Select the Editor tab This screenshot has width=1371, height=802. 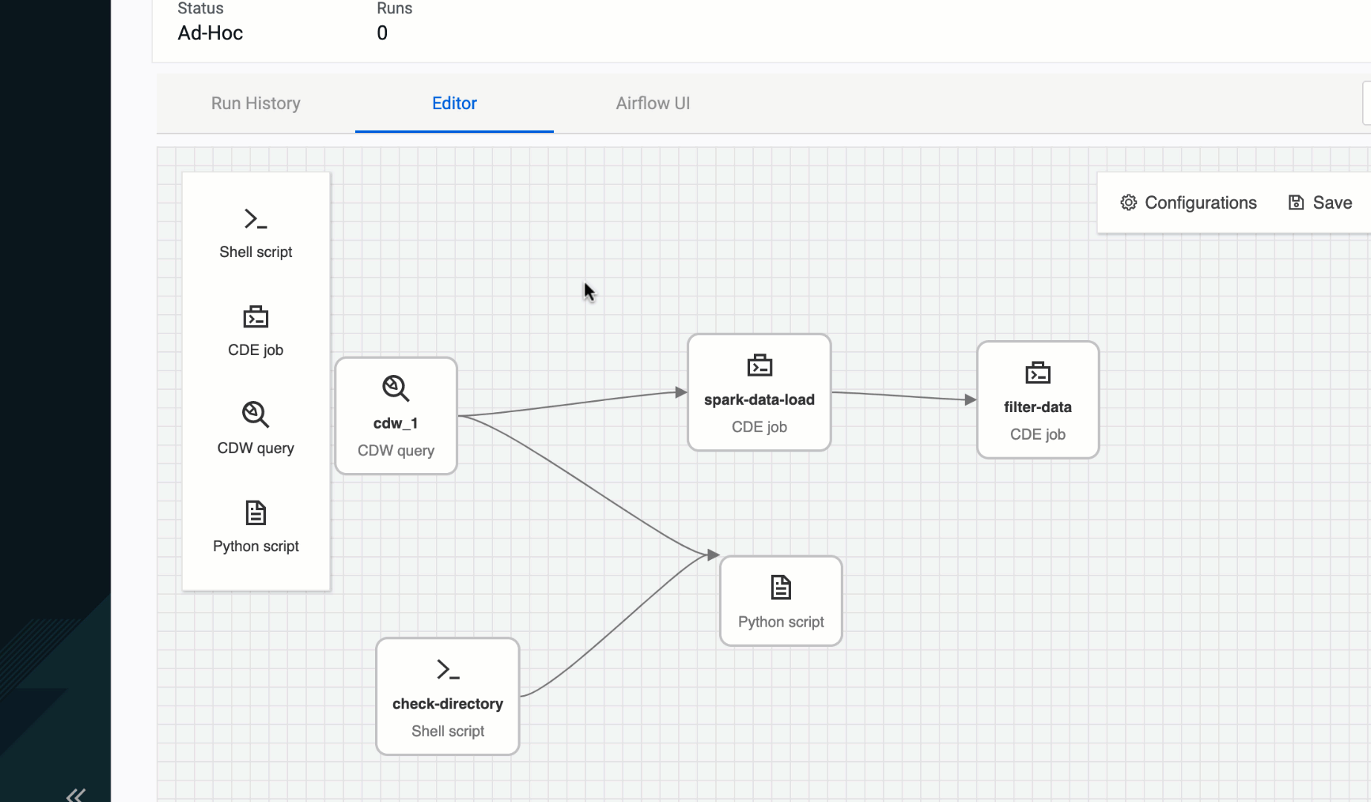coord(454,103)
